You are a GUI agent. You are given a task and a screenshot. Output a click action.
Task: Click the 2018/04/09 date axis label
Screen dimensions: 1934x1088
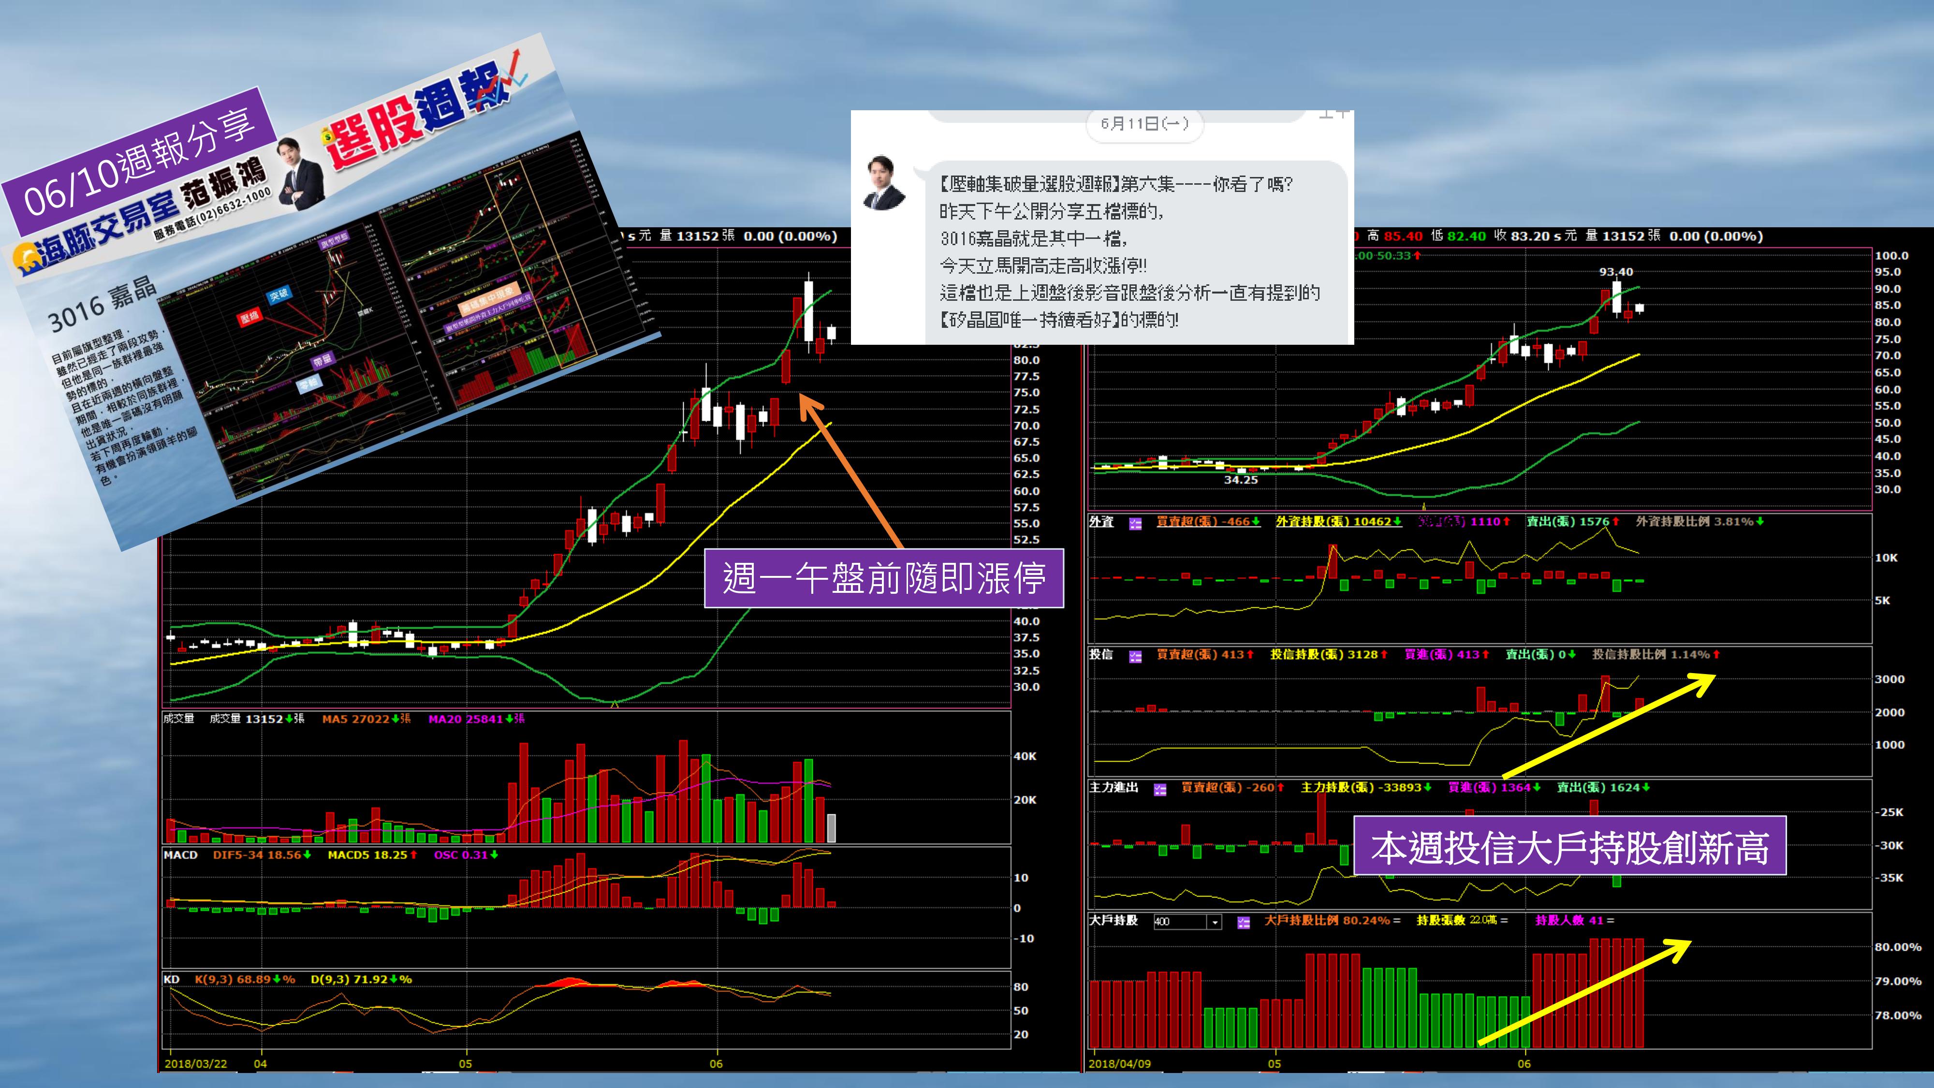click(1119, 1064)
